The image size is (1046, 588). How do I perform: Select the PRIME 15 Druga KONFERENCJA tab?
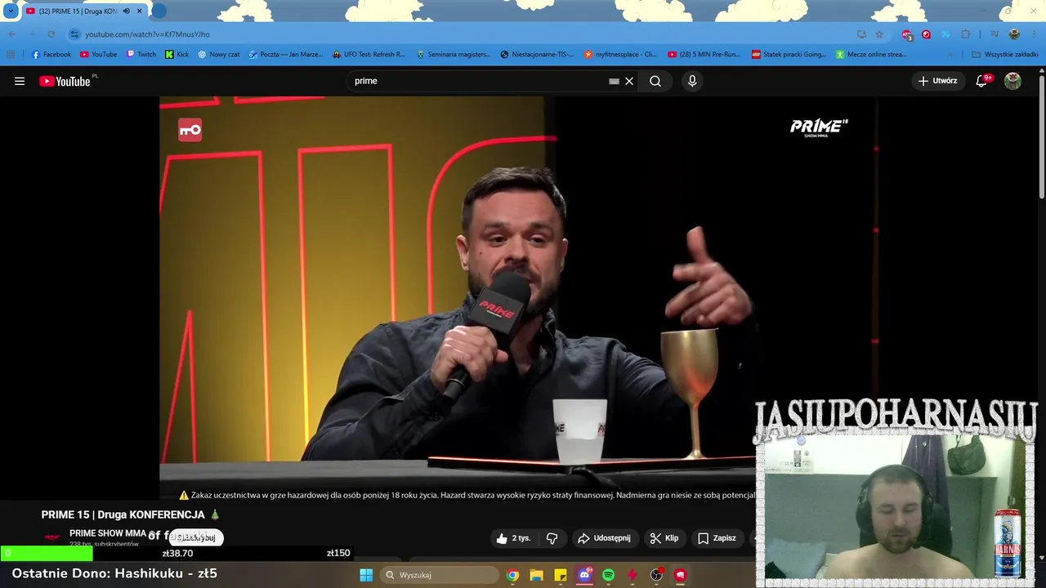(78, 11)
